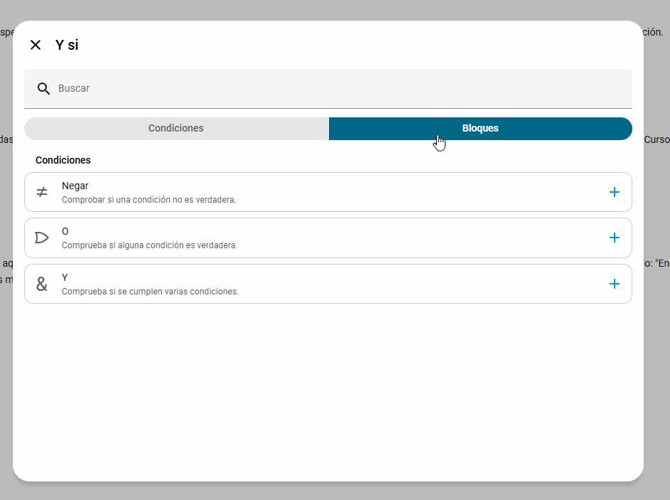Add the Y block with plus icon
Screen dimensions: 670x500
point(615,284)
